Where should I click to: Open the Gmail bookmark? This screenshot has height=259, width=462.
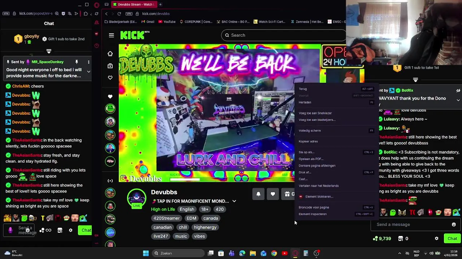(148, 22)
